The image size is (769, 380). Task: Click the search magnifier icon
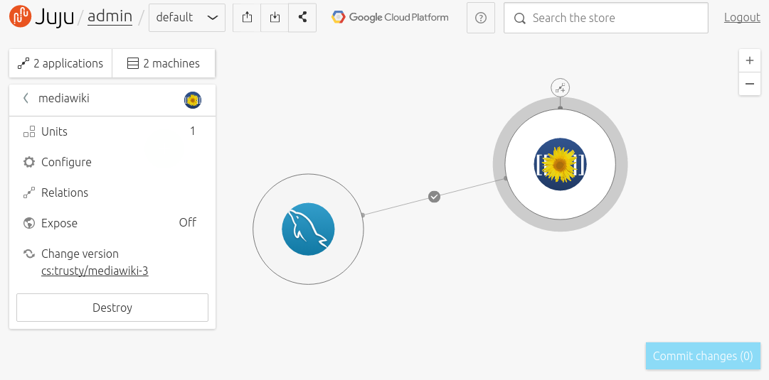click(520, 18)
